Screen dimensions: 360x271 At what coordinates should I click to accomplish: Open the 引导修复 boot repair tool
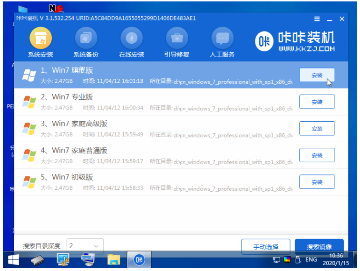coord(177,43)
